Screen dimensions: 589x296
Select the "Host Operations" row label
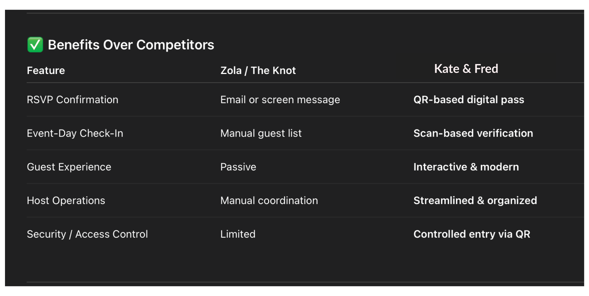[x=66, y=200]
